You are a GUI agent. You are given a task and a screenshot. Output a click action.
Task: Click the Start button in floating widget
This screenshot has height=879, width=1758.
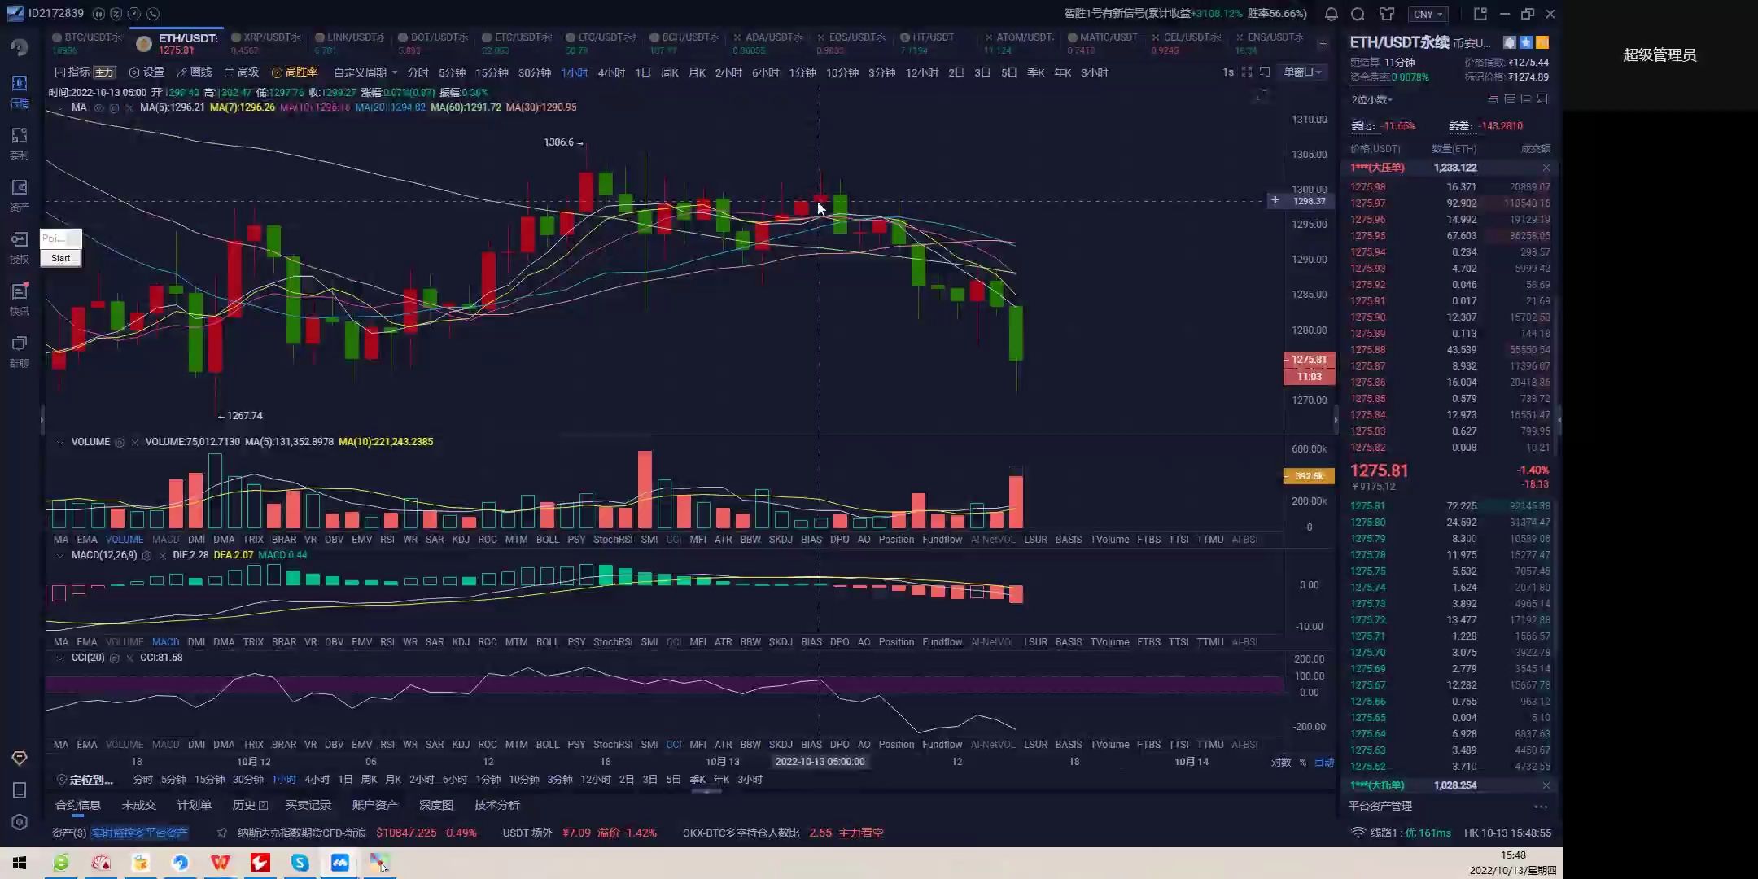click(x=61, y=258)
